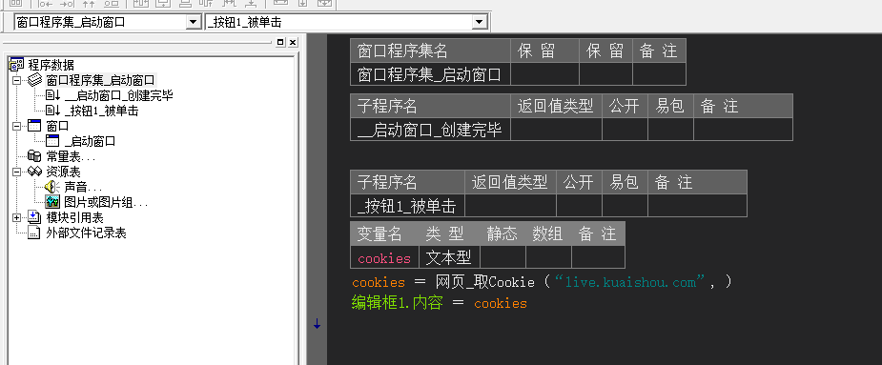Image resolution: width=882 pixels, height=365 pixels.
Task: Click the orange cookies starting the assignment line
Action: pyautogui.click(x=378, y=282)
